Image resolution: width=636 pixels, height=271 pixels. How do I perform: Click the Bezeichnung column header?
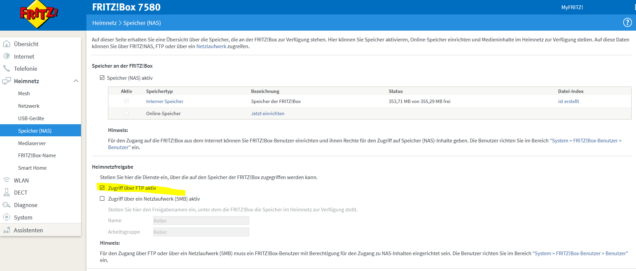pyautogui.click(x=265, y=91)
